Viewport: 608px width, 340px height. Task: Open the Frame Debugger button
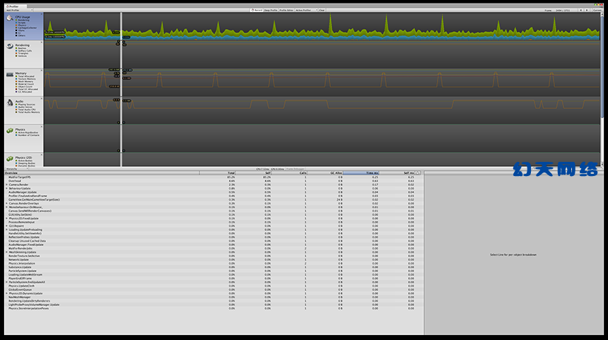pyautogui.click(x=296, y=169)
